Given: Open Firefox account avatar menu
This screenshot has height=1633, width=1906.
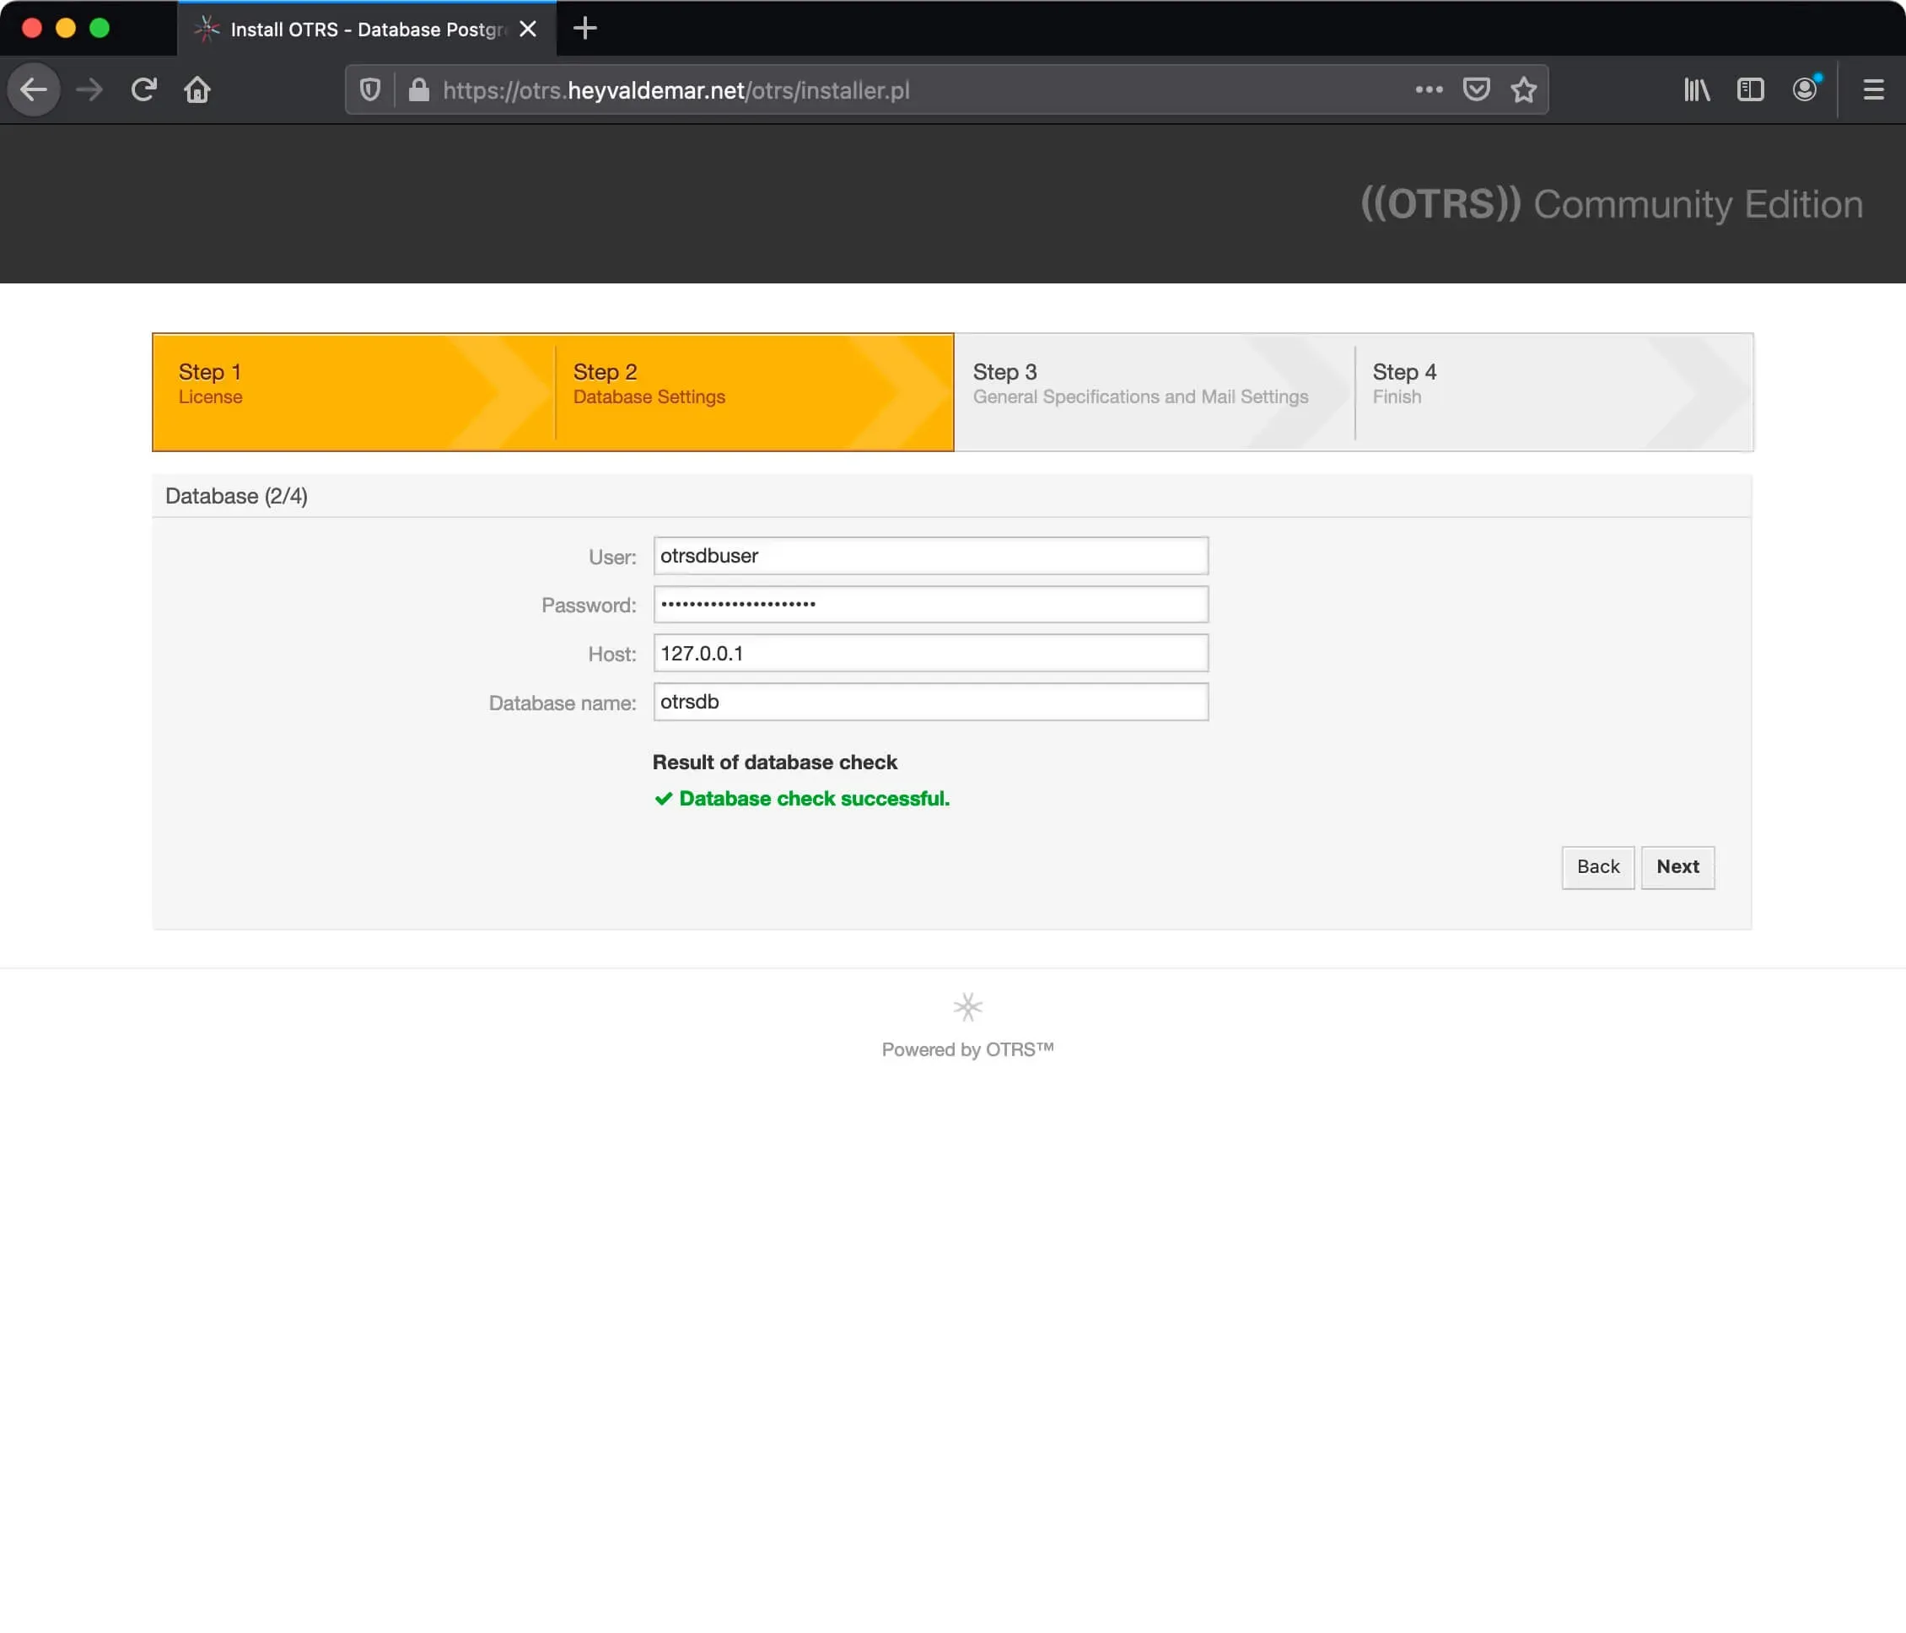Looking at the screenshot, I should coord(1805,89).
